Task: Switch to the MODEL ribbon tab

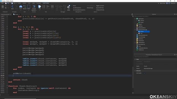Action: pos(24,3)
